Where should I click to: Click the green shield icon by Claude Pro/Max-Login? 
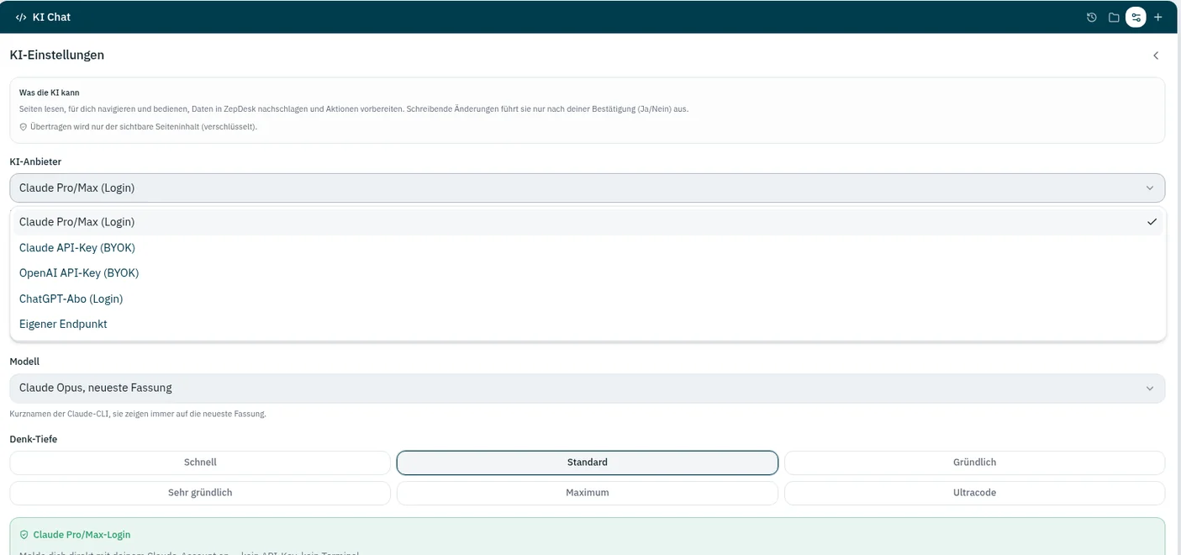coord(24,535)
